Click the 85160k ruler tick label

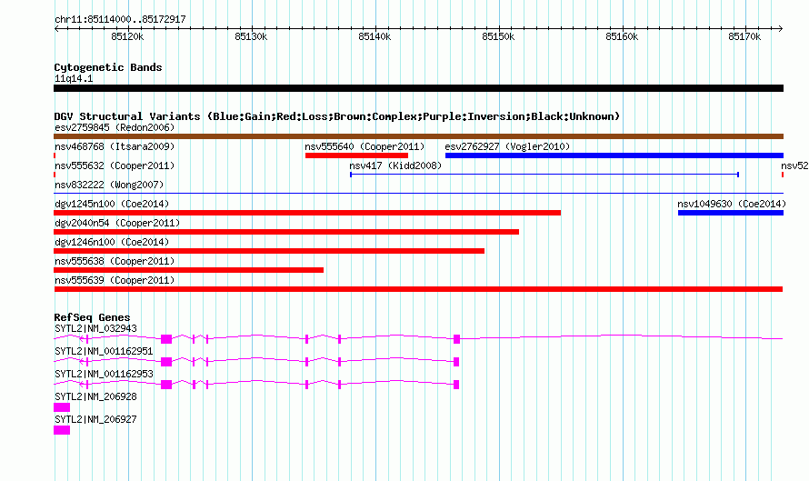[x=622, y=36]
